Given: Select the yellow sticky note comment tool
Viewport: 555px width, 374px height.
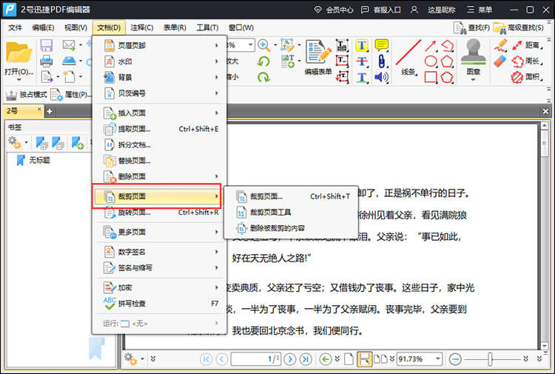Looking at the screenshot, I should (382, 45).
